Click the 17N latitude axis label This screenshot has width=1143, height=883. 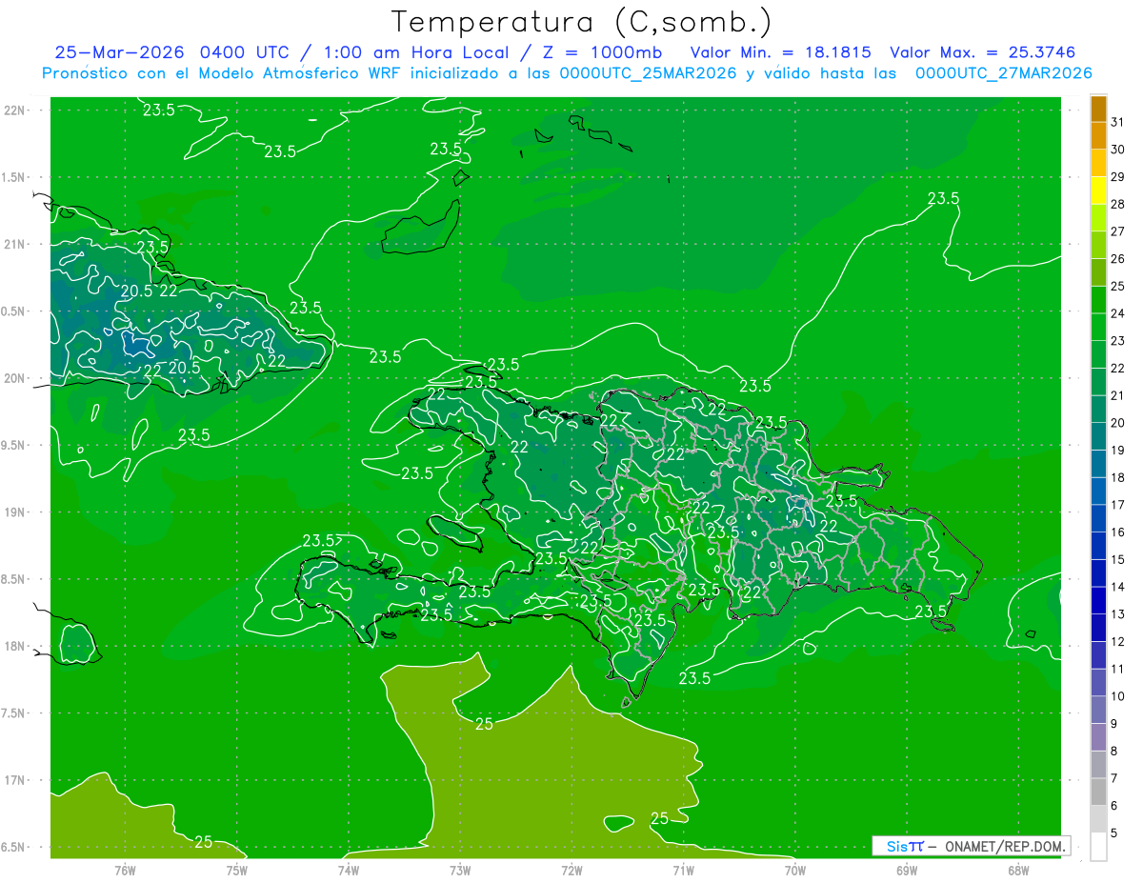(x=15, y=780)
